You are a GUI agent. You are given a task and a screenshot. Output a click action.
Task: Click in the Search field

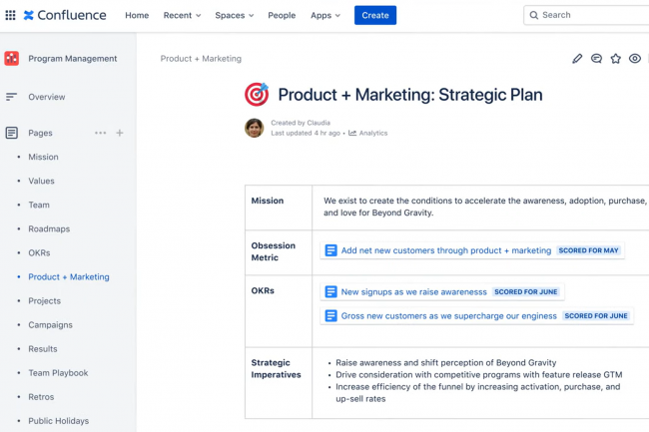[x=589, y=15]
